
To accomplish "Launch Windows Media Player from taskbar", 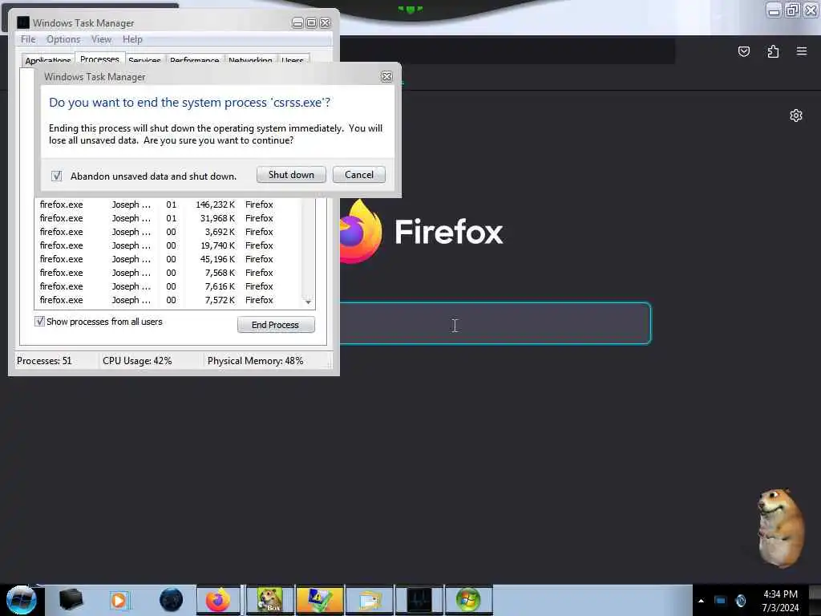I will click(x=119, y=600).
